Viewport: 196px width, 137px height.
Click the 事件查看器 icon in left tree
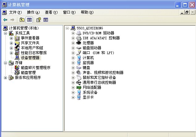[17, 38]
